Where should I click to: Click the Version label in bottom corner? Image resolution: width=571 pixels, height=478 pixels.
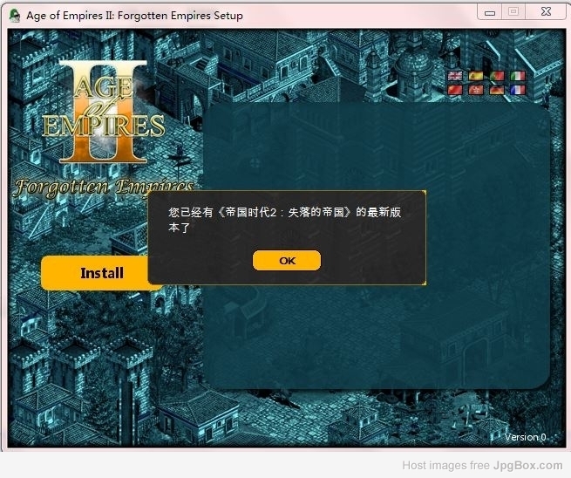(525, 437)
